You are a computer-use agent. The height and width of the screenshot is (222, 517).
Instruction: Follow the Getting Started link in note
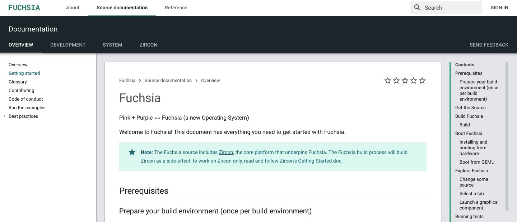pos(315,161)
